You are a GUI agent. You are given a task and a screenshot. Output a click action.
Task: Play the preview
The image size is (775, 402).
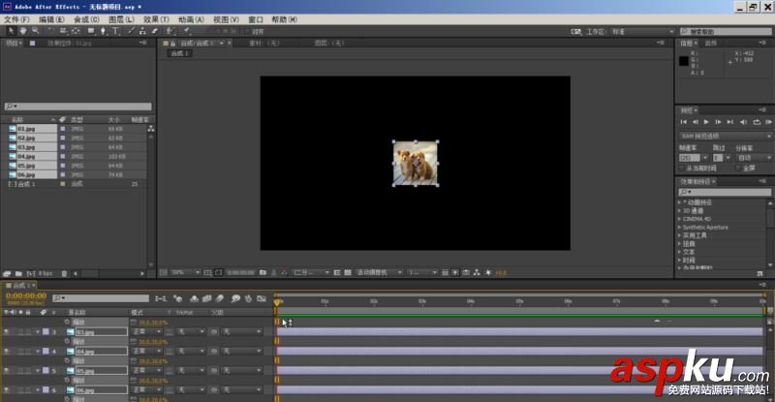tap(706, 122)
